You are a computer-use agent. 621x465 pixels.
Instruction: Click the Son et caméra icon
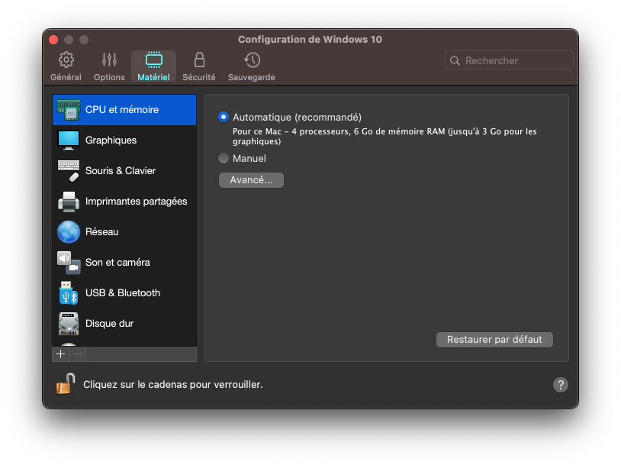click(69, 263)
